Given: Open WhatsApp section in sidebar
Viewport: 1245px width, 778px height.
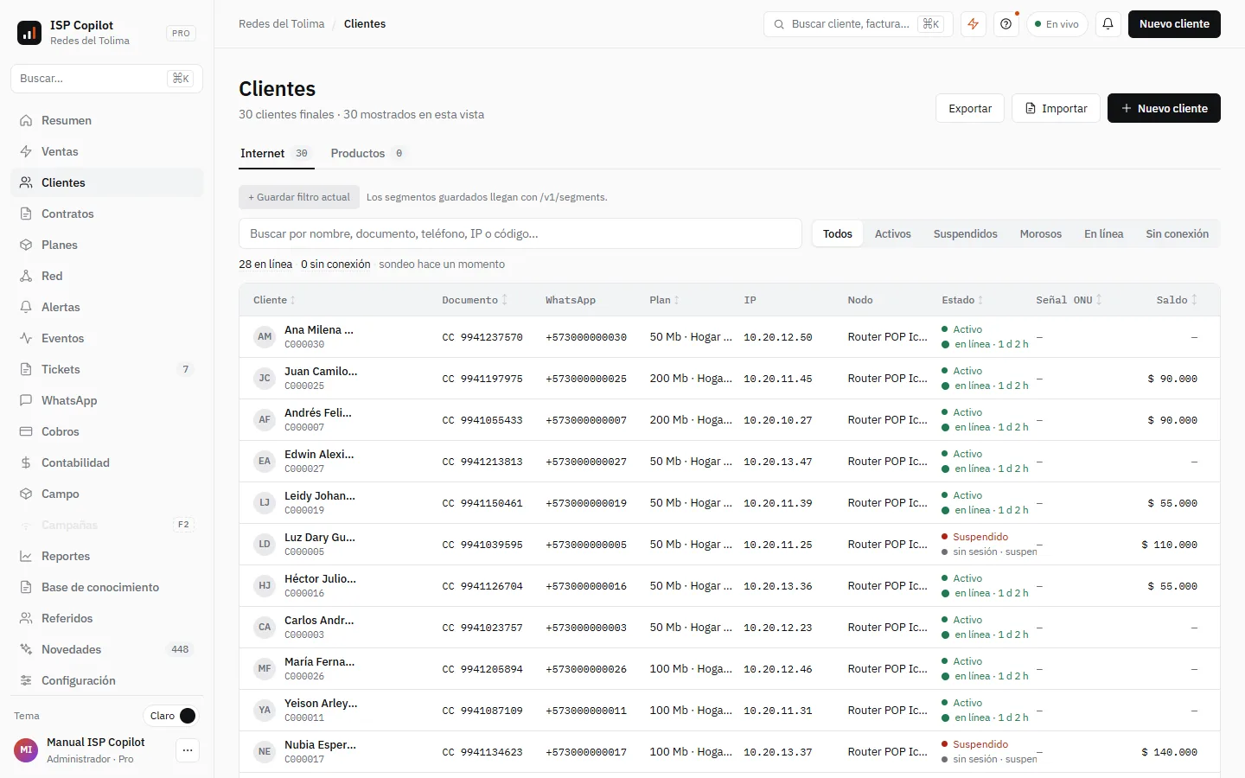Looking at the screenshot, I should point(106,400).
